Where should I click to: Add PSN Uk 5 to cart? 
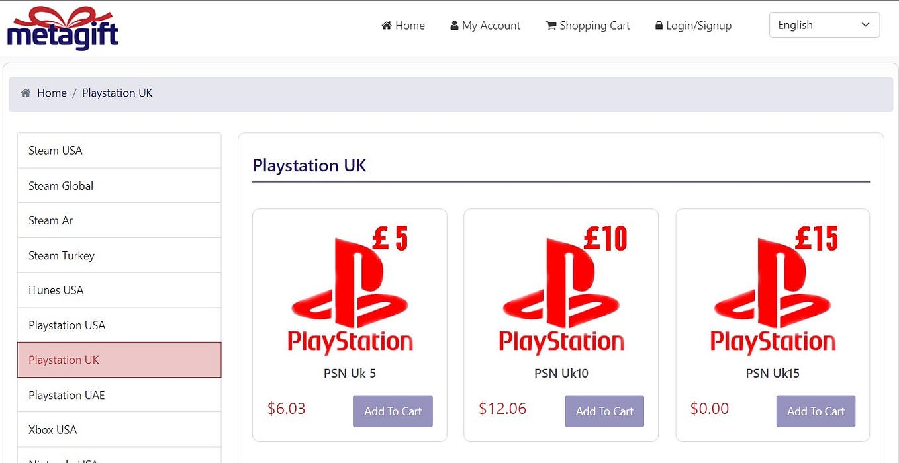pyautogui.click(x=393, y=411)
